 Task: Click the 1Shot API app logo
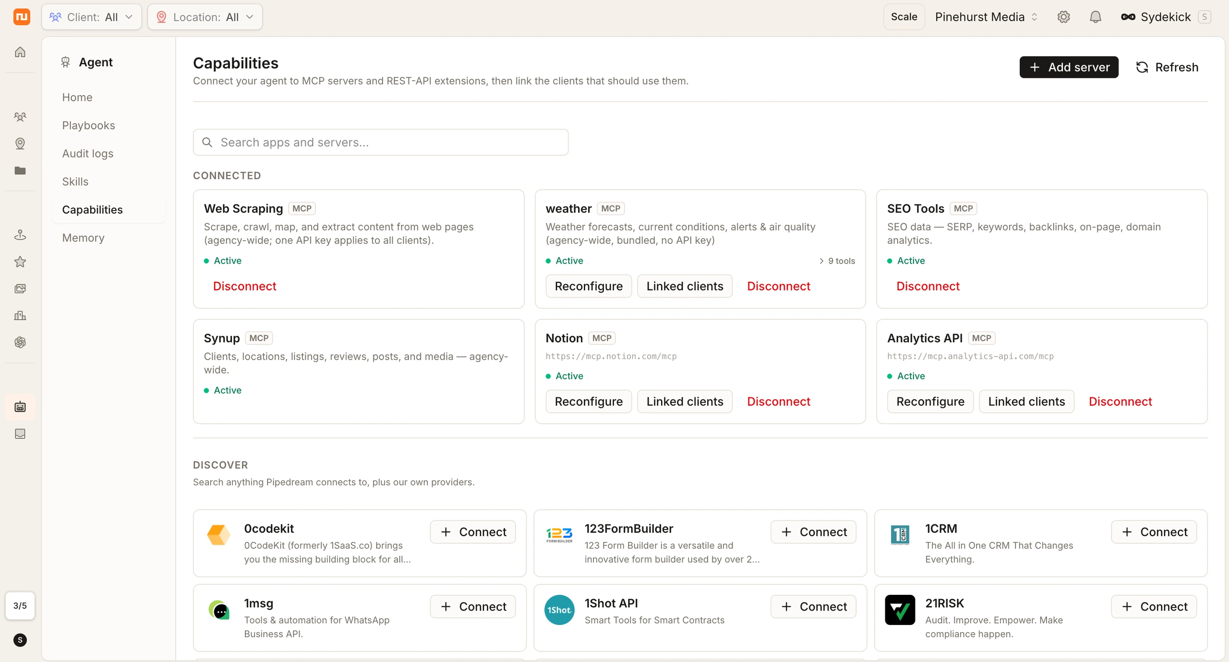tap(559, 610)
